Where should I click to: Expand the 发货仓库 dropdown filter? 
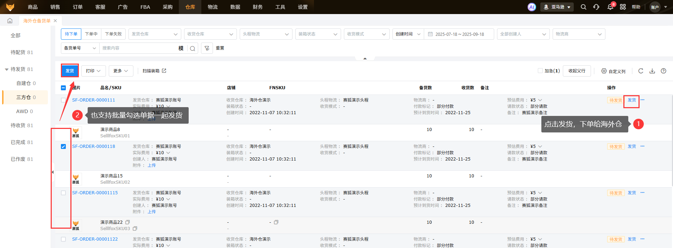pos(155,34)
